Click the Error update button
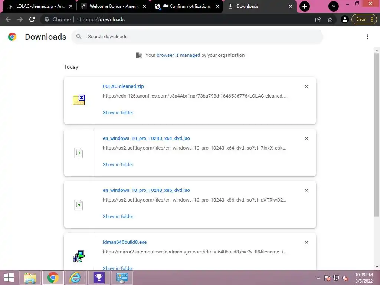 pyautogui.click(x=364, y=19)
